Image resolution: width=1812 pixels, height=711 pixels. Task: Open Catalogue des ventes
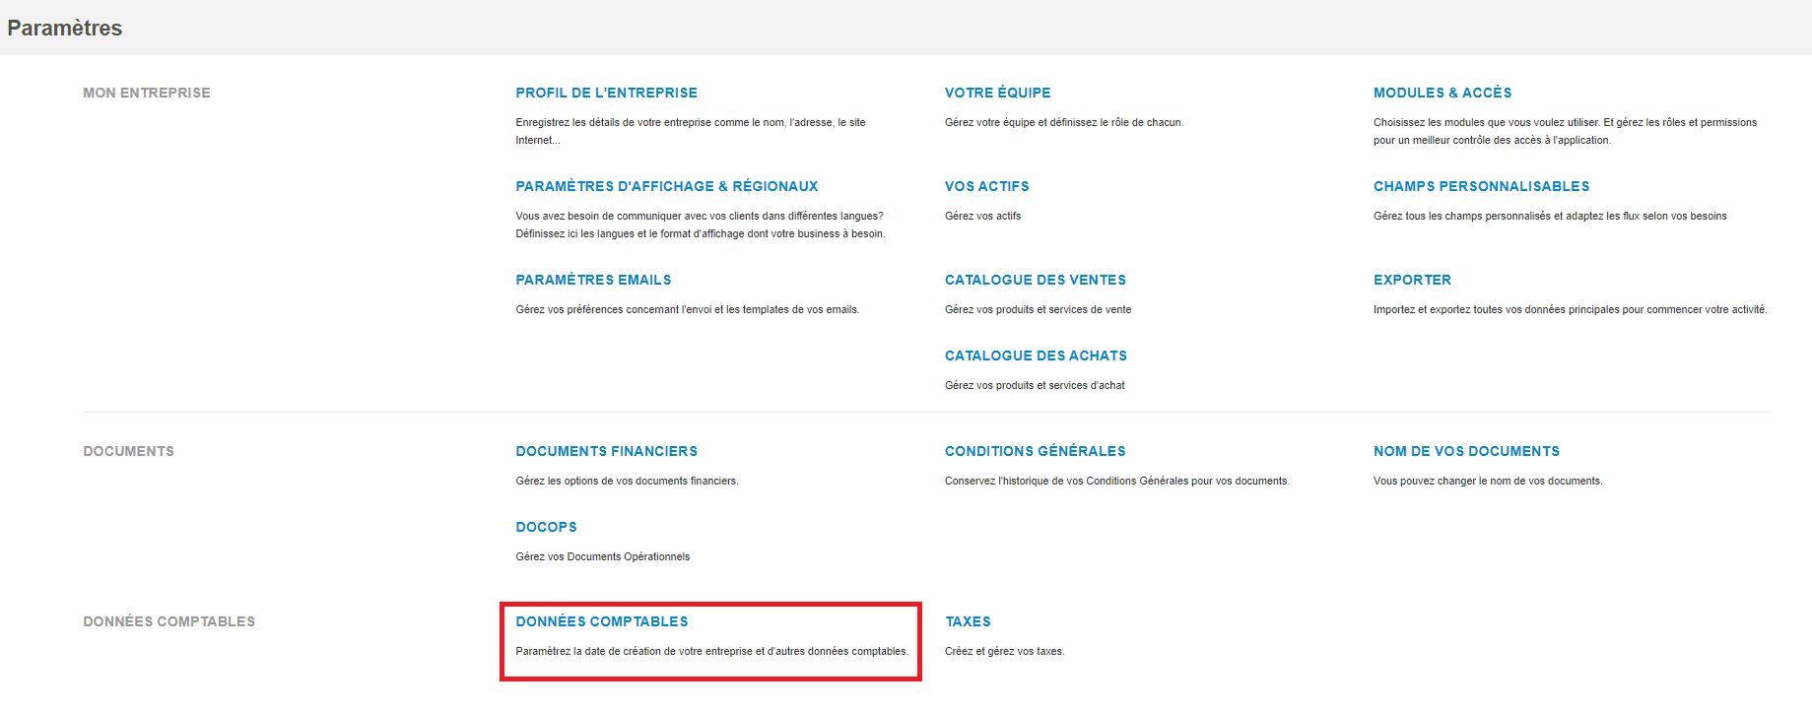click(1035, 280)
